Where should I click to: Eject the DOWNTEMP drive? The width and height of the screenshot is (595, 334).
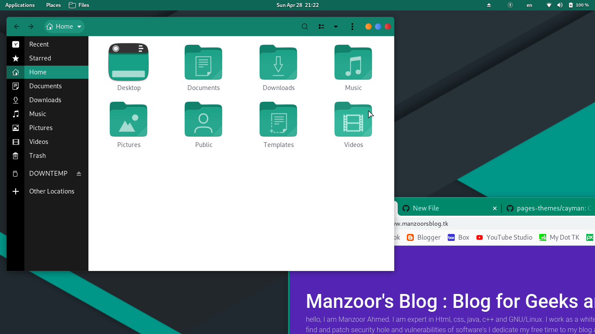(x=79, y=174)
